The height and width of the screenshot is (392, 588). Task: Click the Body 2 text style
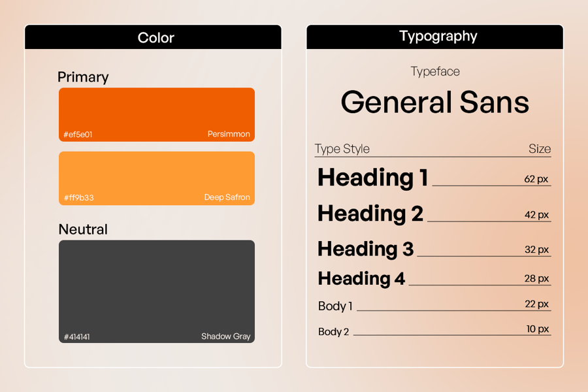(x=333, y=332)
